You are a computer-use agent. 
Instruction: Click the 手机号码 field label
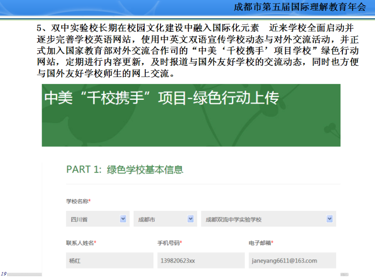point(170,242)
